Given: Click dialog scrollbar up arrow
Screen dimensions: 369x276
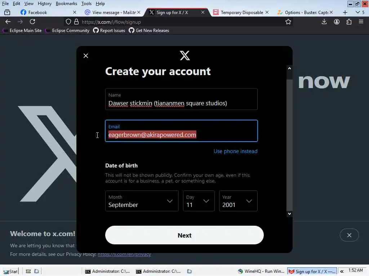Looking at the screenshot, I should (x=289, y=68).
